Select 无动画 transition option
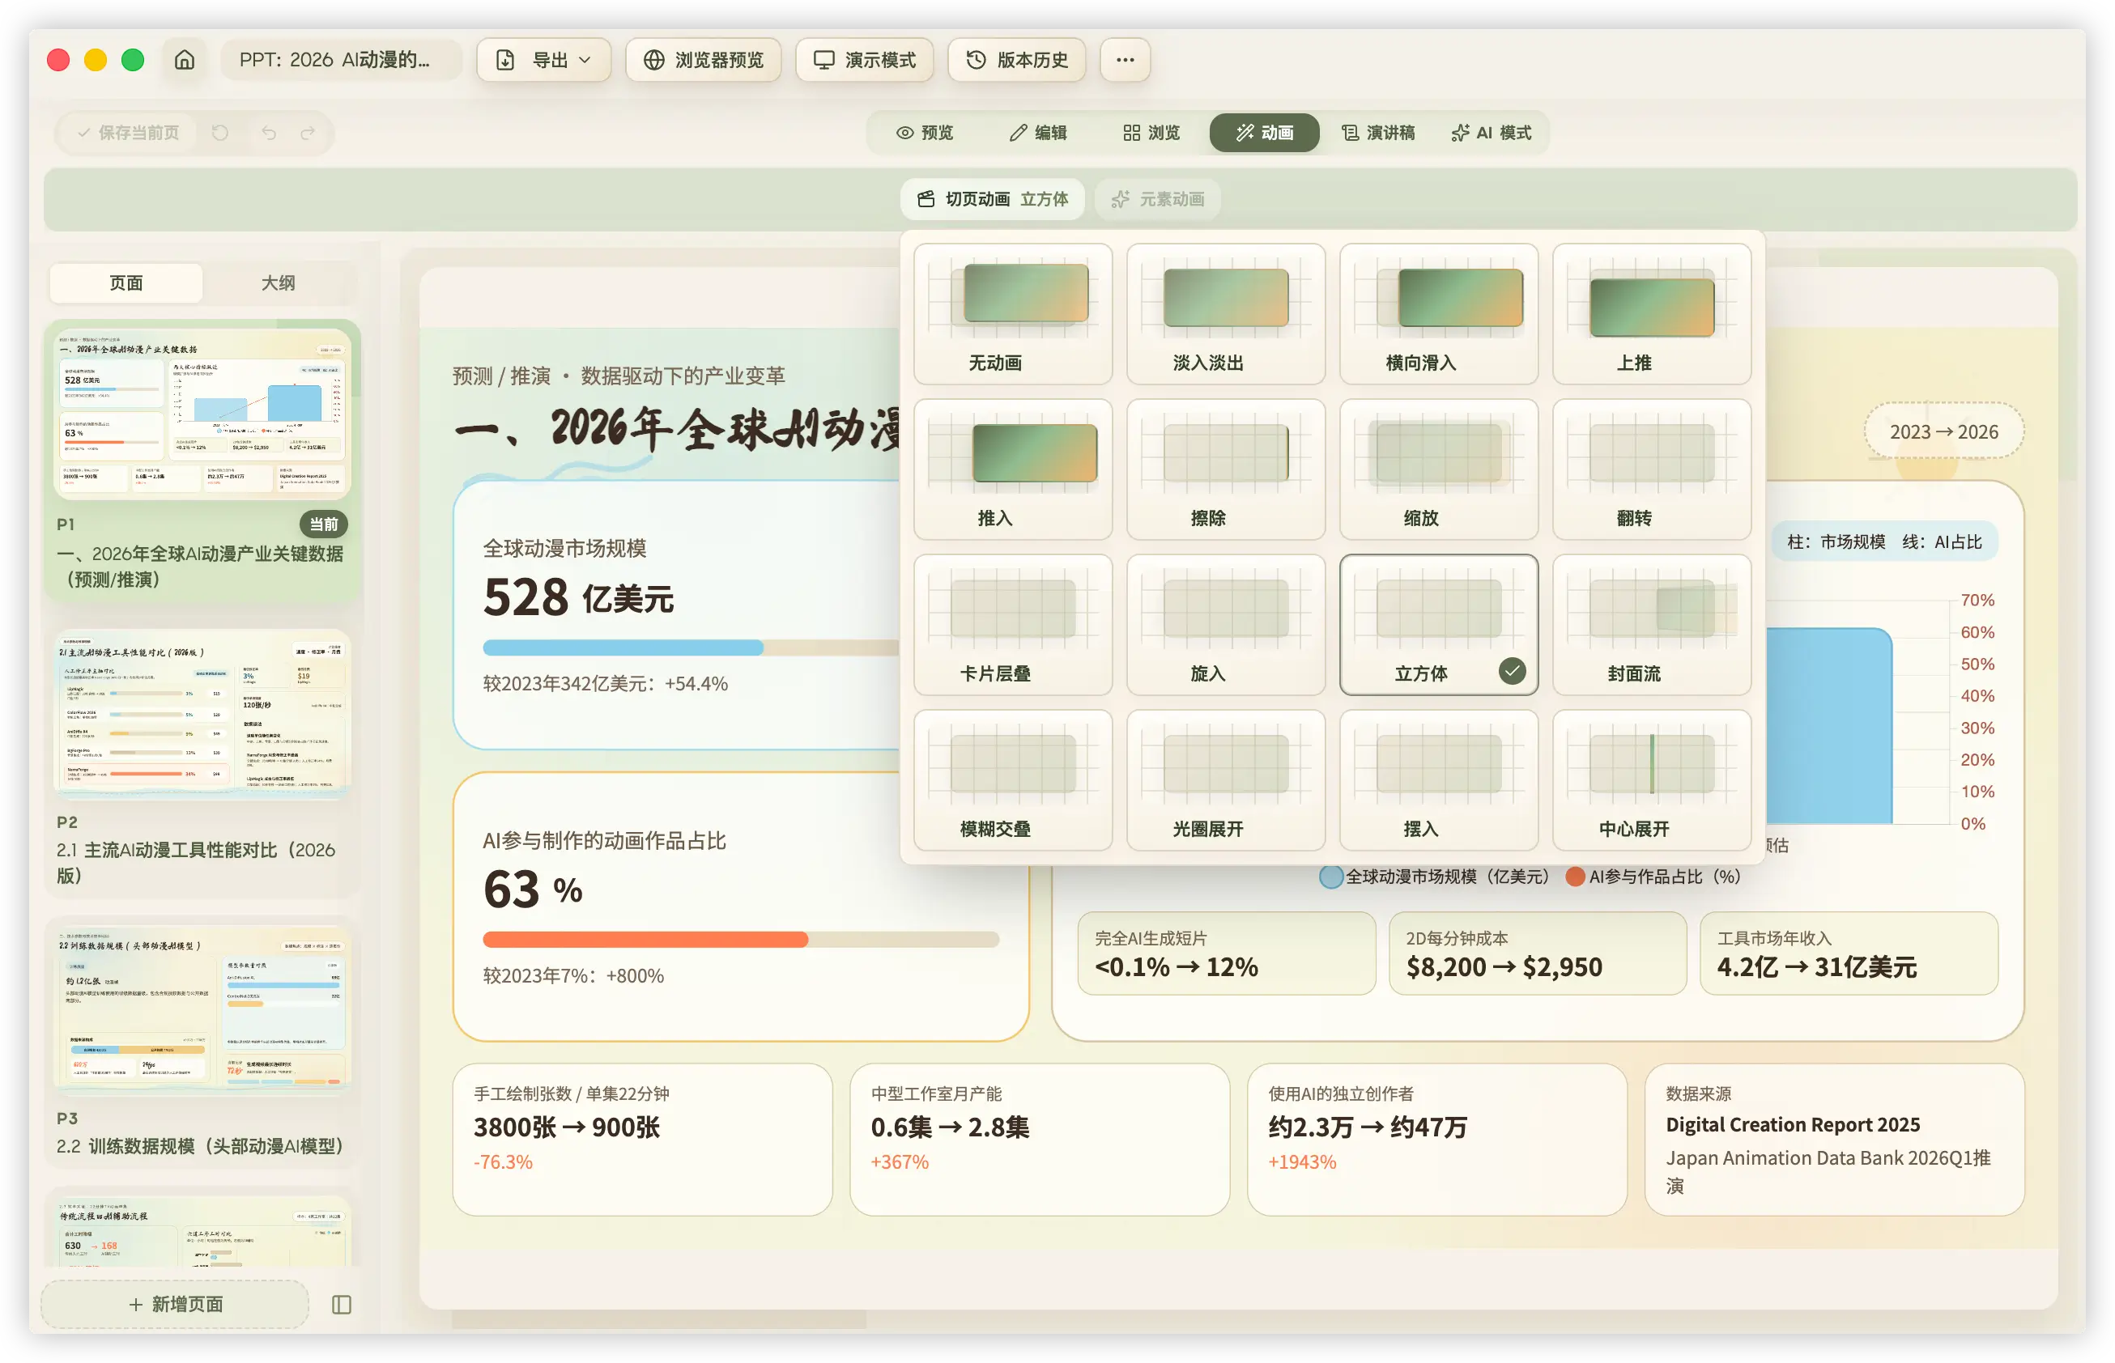The image size is (2115, 1363). pos(1013,314)
